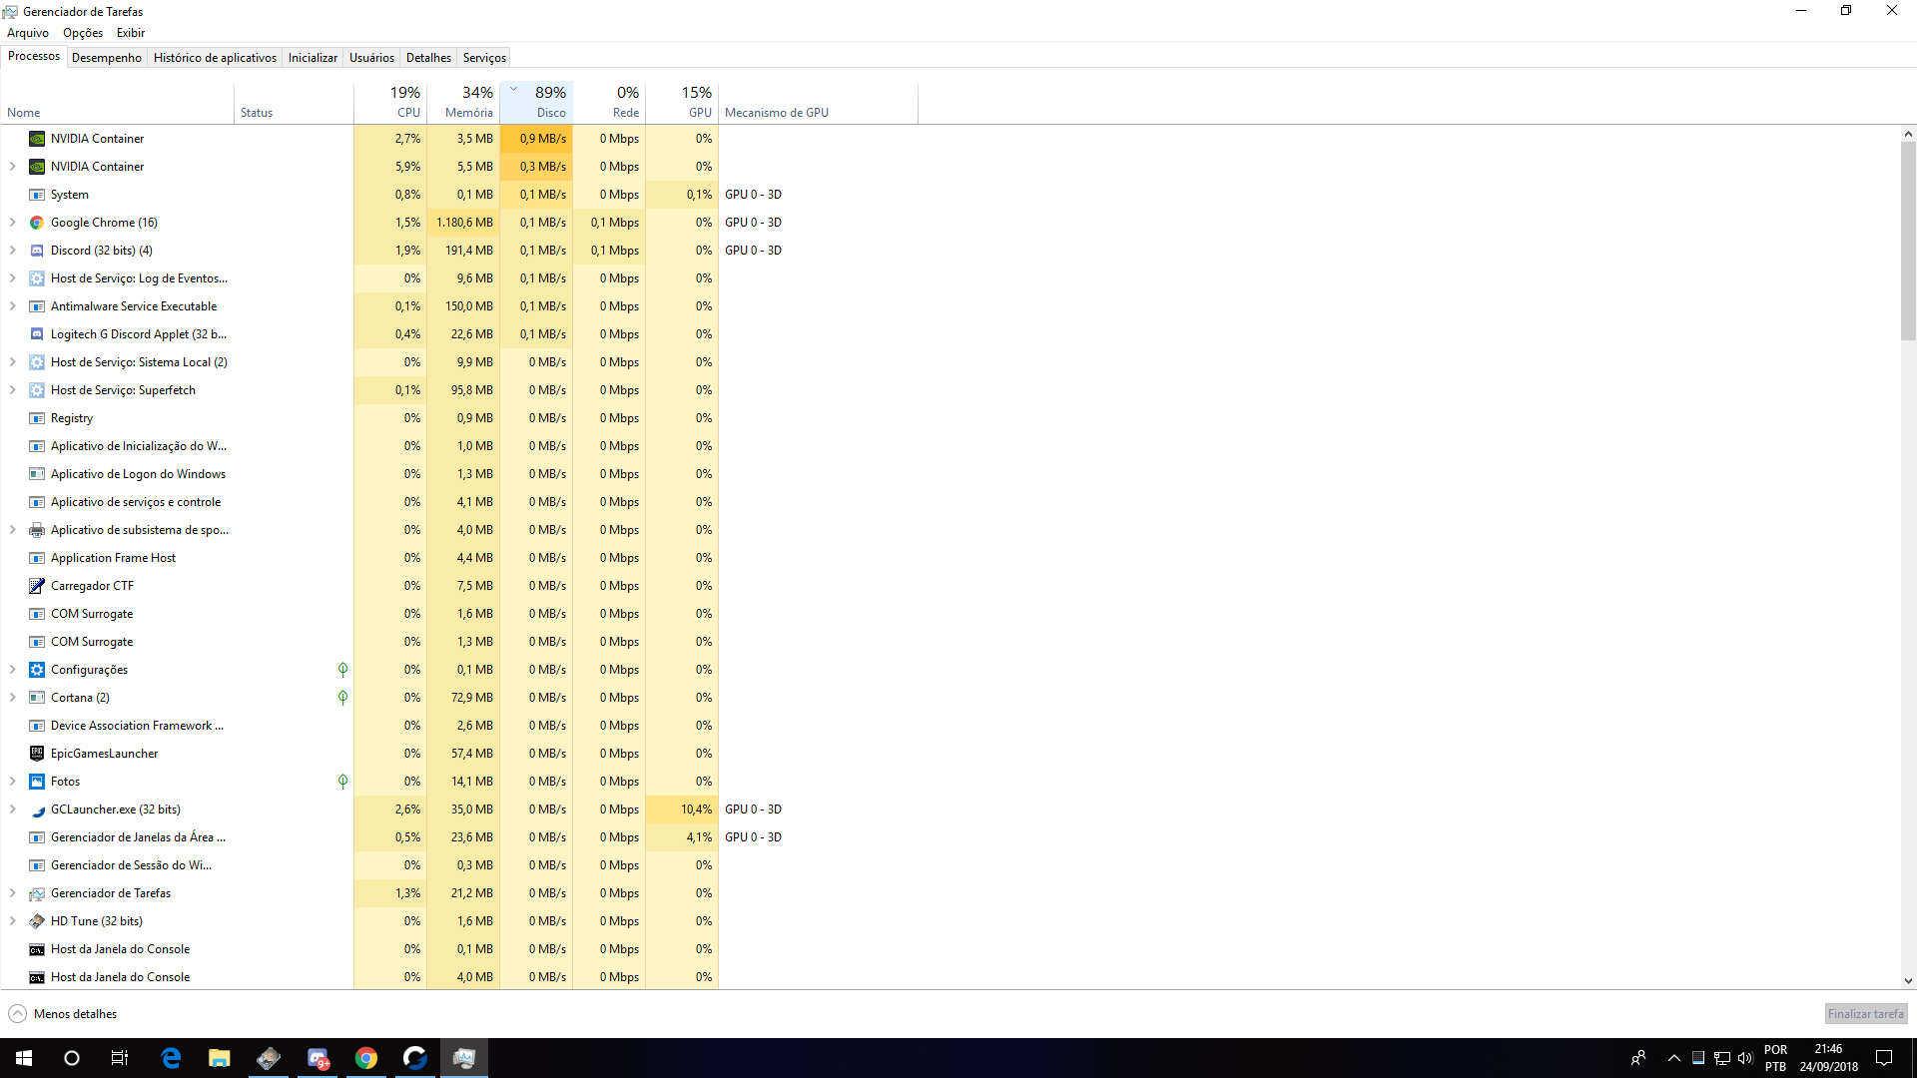
Task: Click the Discord (32 bits) process icon
Action: click(37, 251)
